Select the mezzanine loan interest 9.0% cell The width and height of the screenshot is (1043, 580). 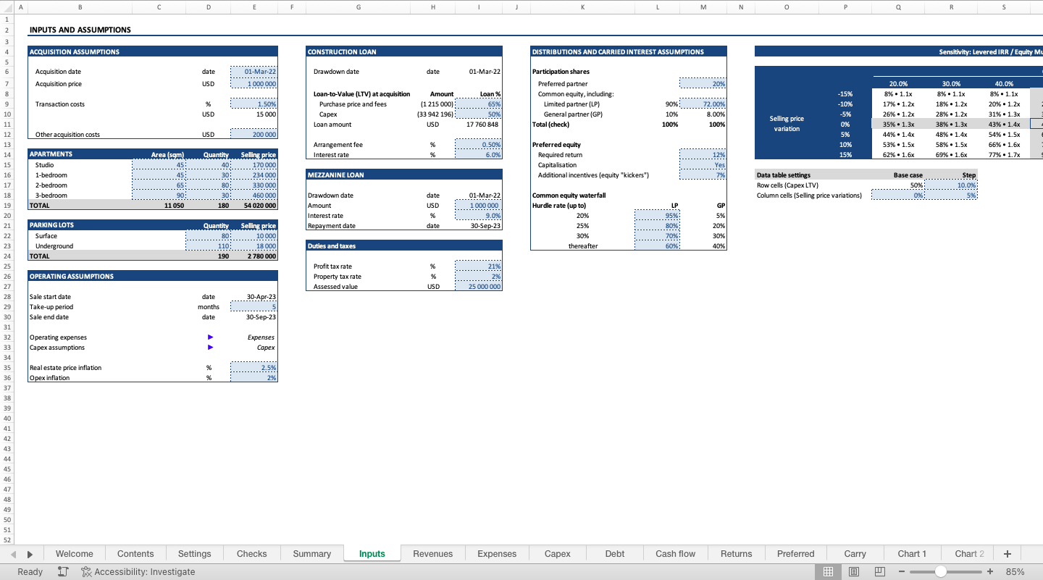479,216
